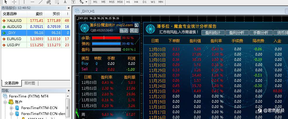This screenshot has width=288, height=119.
Task: Select the _DXY symbol row
Action: pos(36,33)
